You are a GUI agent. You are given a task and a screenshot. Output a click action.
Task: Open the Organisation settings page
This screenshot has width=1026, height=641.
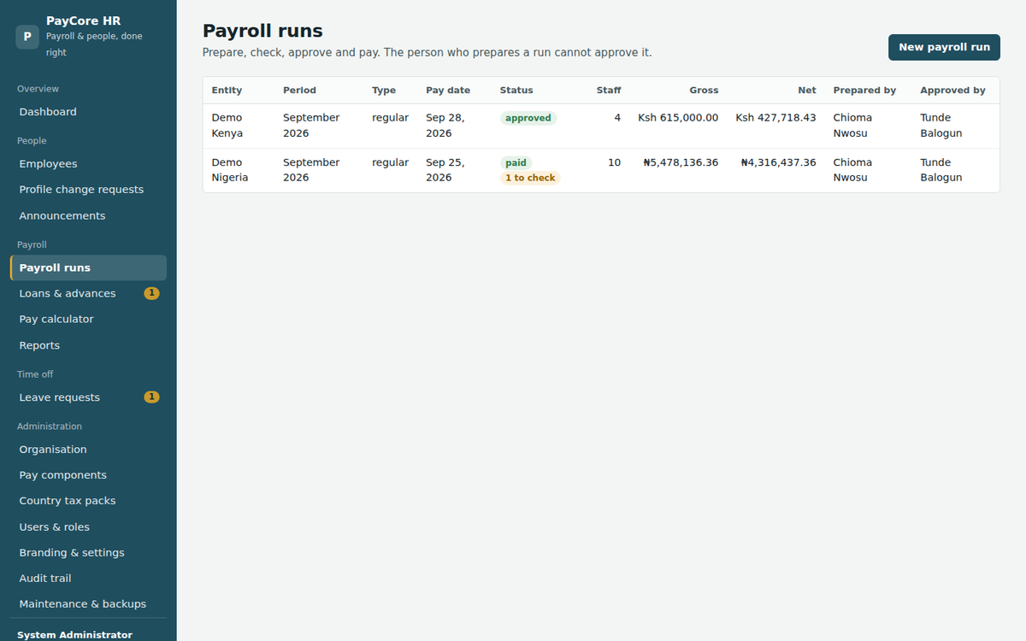[x=88, y=450]
